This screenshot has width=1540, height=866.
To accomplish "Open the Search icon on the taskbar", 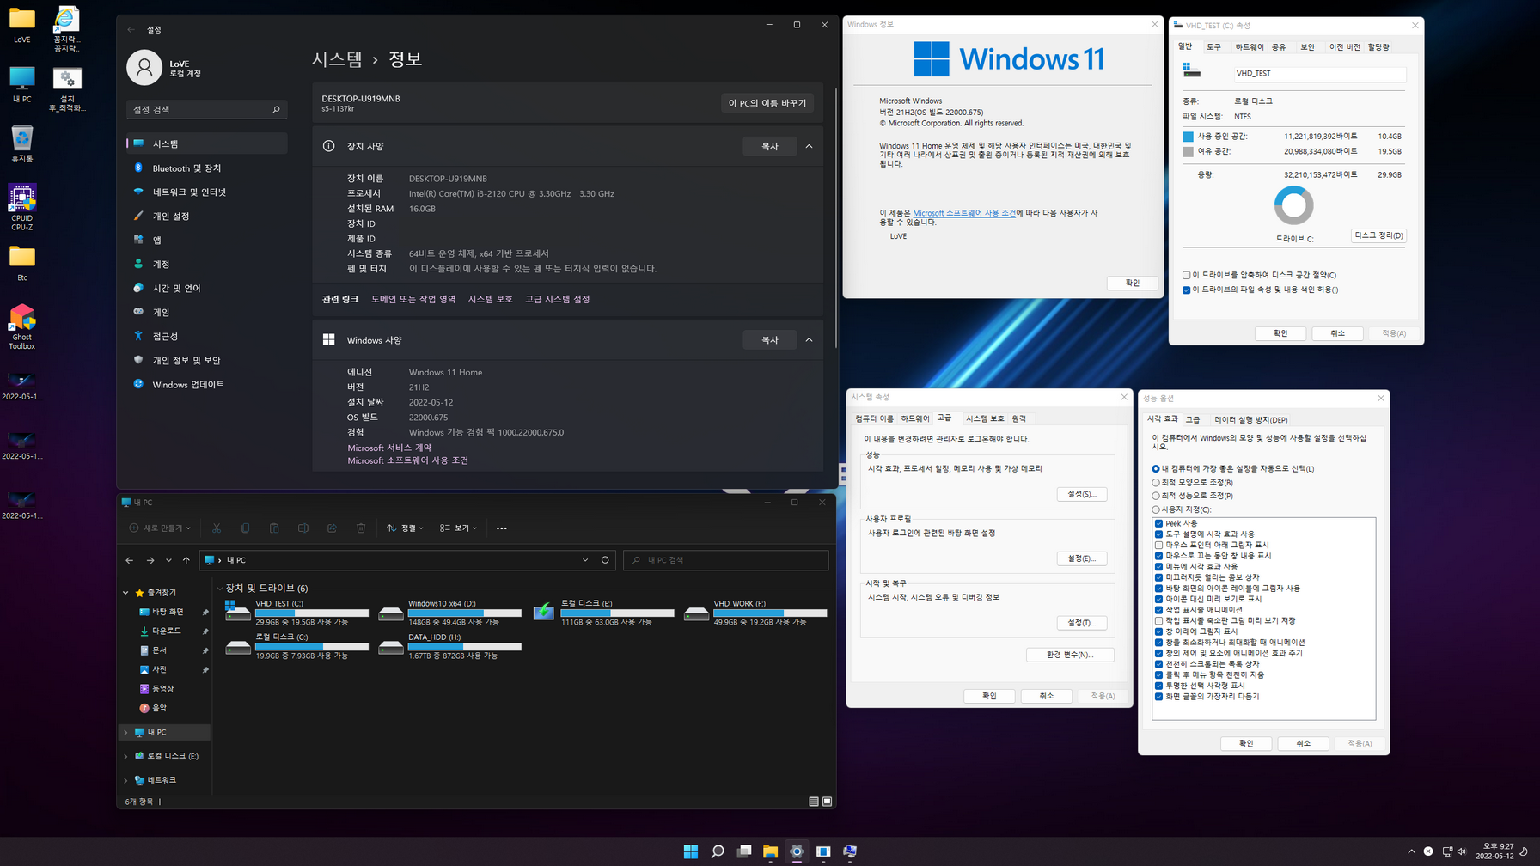I will click(x=718, y=851).
